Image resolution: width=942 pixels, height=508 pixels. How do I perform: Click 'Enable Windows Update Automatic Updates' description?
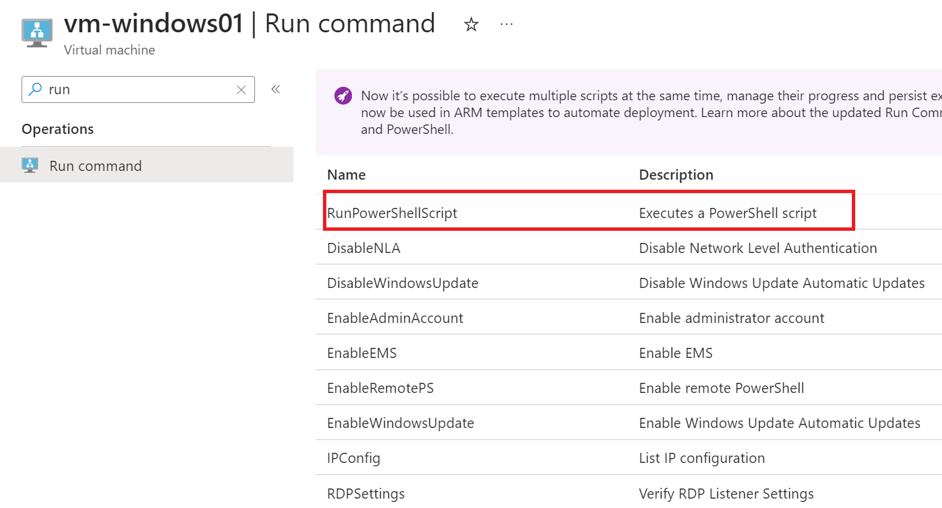click(780, 423)
